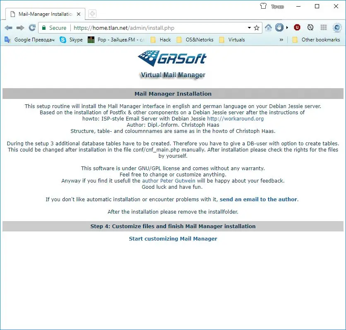Screen dimensions: 346x330
Task: Close the Mail-Manager Installation tab
Action: coord(79,14)
